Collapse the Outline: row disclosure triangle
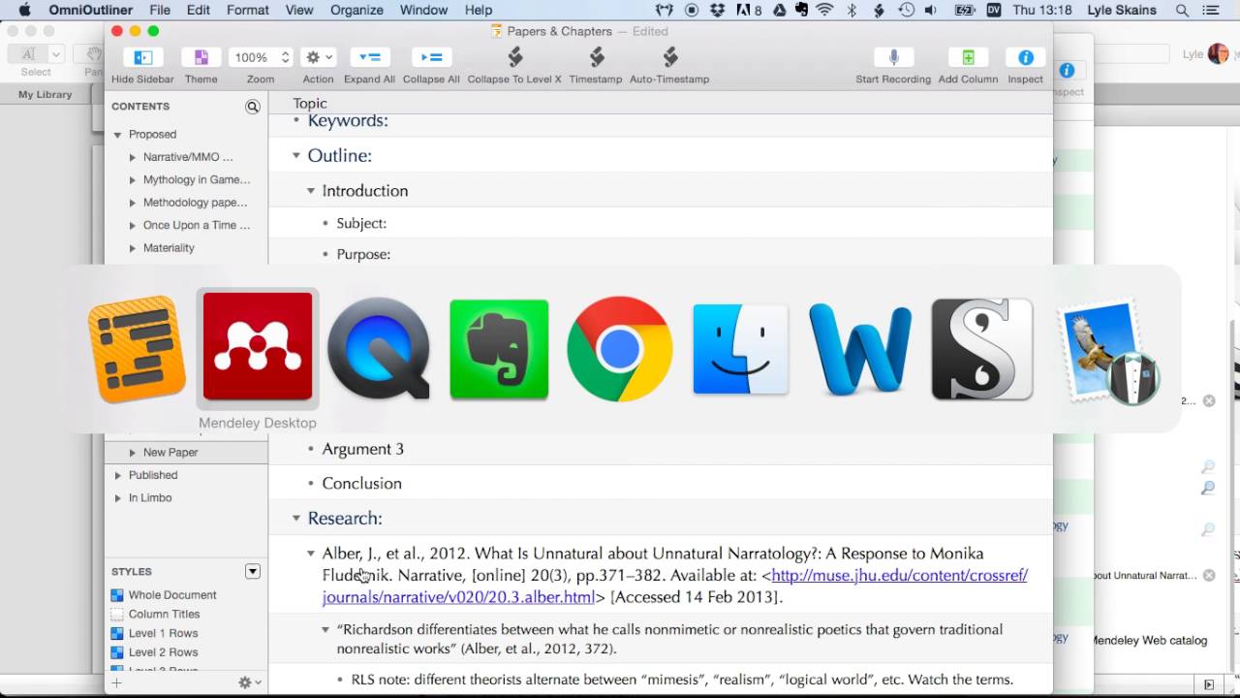This screenshot has width=1240, height=698. [x=296, y=155]
